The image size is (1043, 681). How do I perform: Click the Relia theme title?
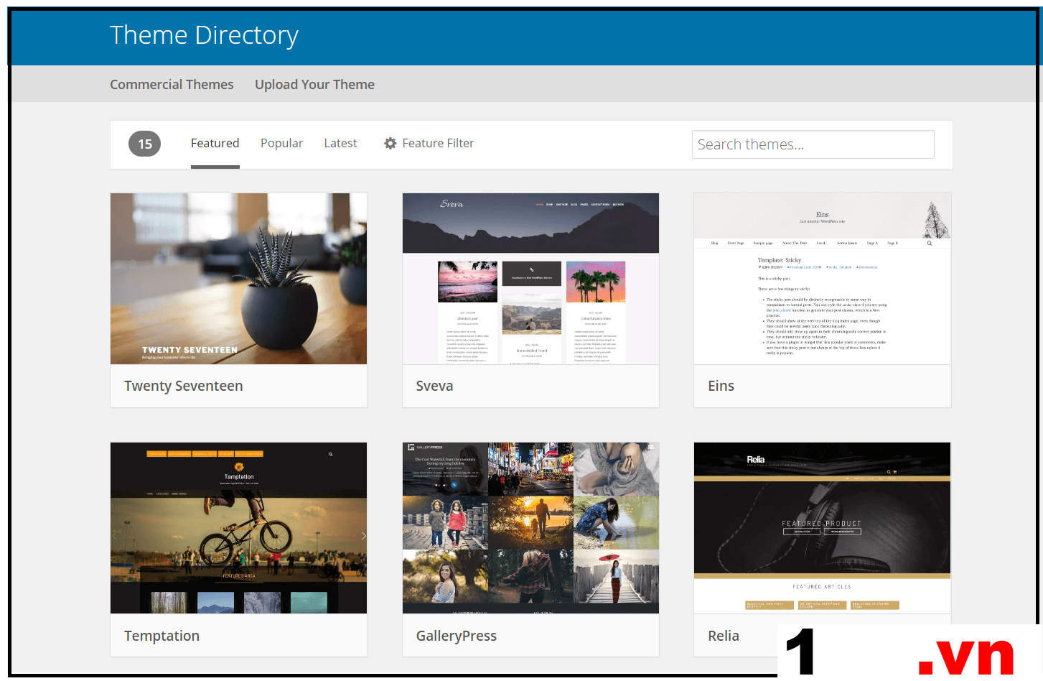pos(723,636)
